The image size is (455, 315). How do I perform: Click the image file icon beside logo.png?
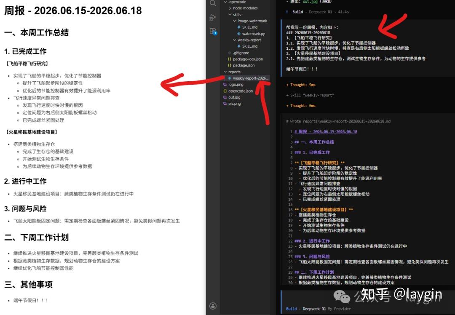point(225,84)
